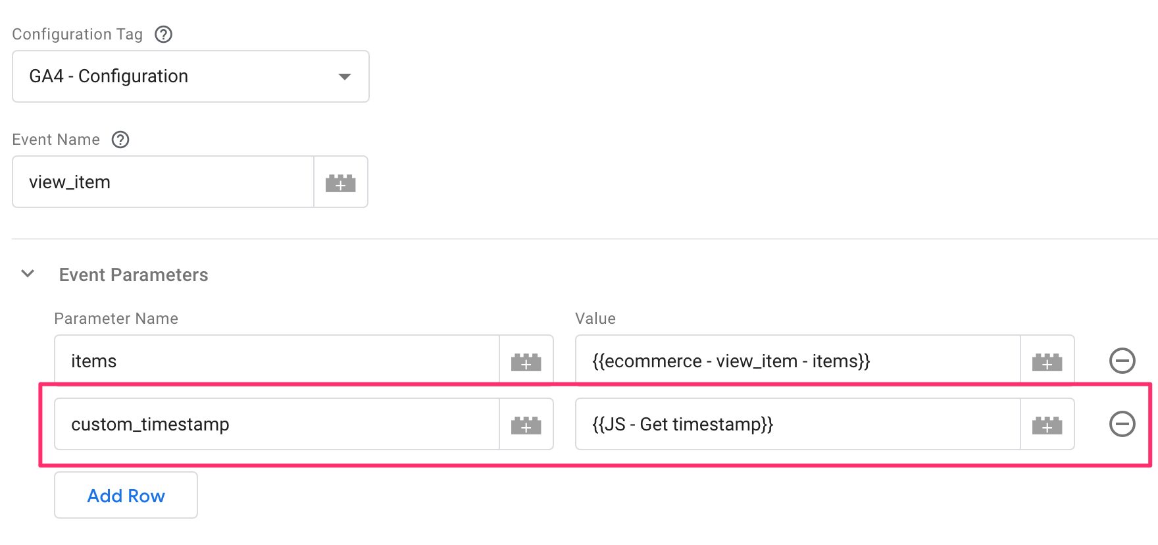Collapse Event Parameters using the chevron
The height and width of the screenshot is (545, 1158).
click(28, 274)
